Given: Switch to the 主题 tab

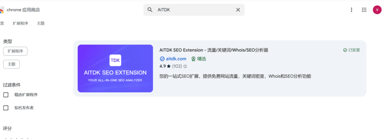Looking at the screenshot, I should 41,23.
